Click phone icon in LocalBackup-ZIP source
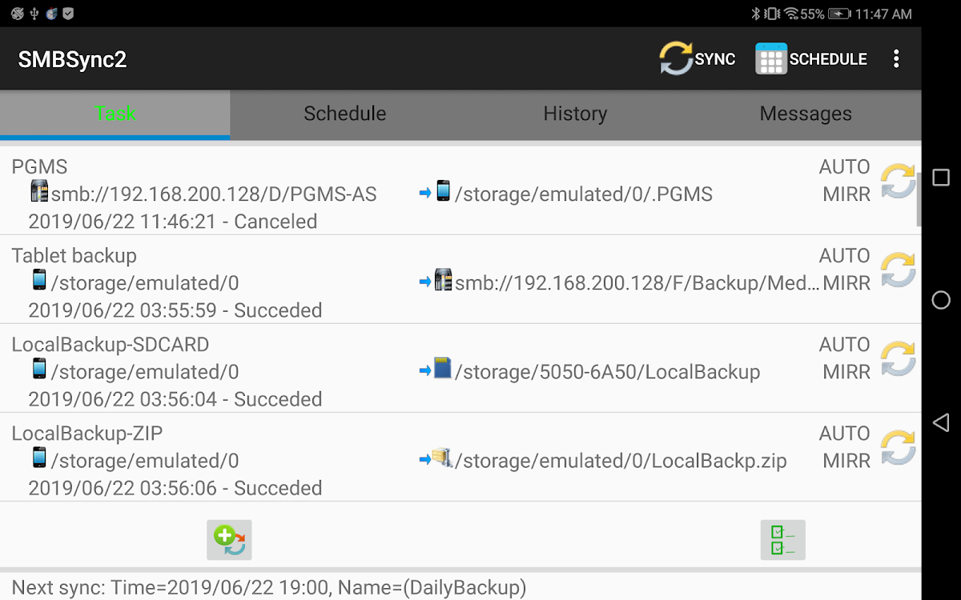This screenshot has height=600, width=961. [x=39, y=457]
